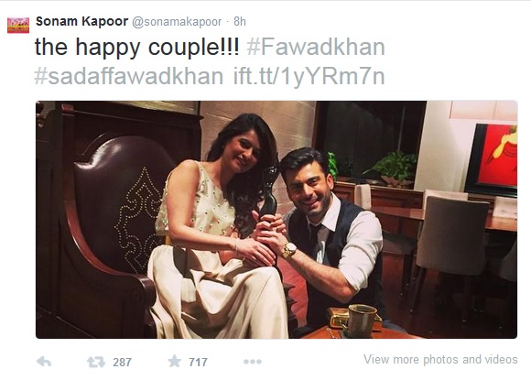Viewport: 531px width, 380px height.
Task: Select the tweet text the happy couple!!!
Action: tap(136, 47)
